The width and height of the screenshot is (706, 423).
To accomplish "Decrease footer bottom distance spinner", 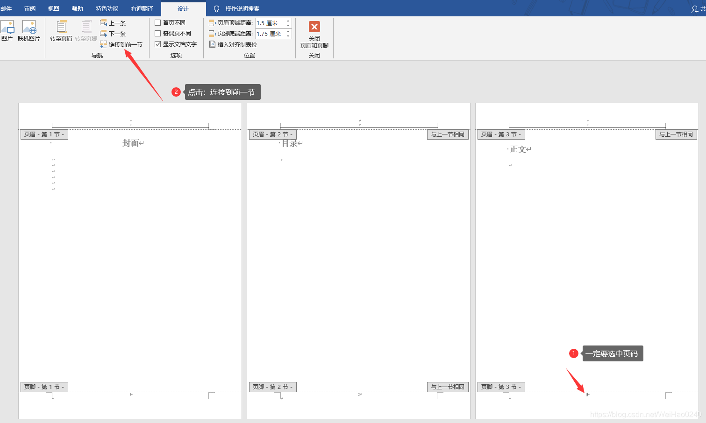I will [x=288, y=36].
